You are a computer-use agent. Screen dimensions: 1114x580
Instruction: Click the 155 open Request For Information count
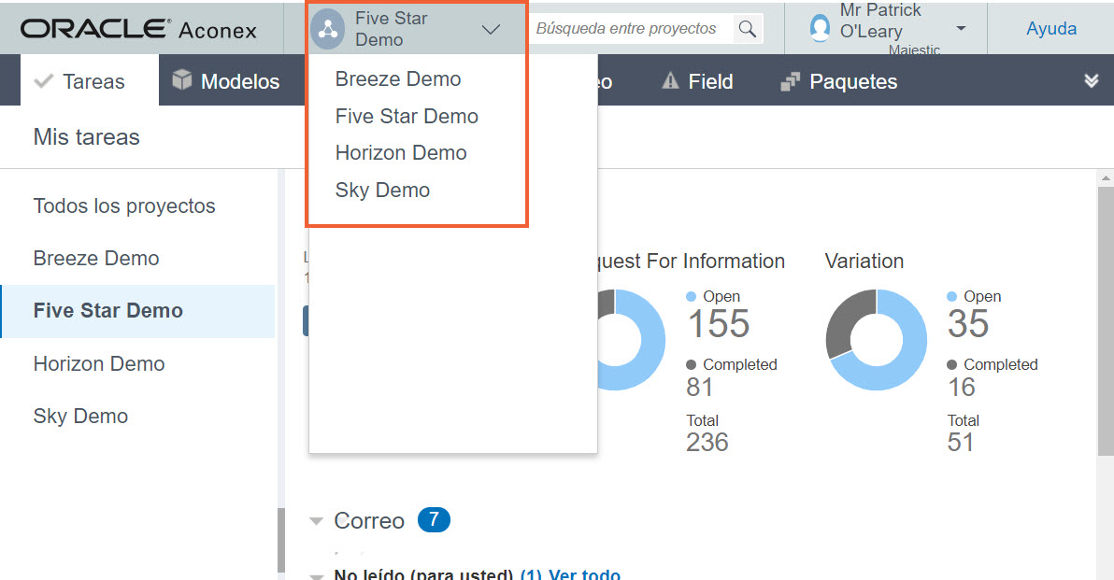[x=719, y=324]
